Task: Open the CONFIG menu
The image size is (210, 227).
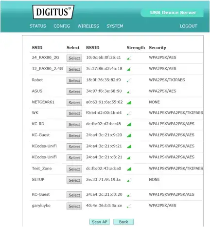Action: [62, 26]
